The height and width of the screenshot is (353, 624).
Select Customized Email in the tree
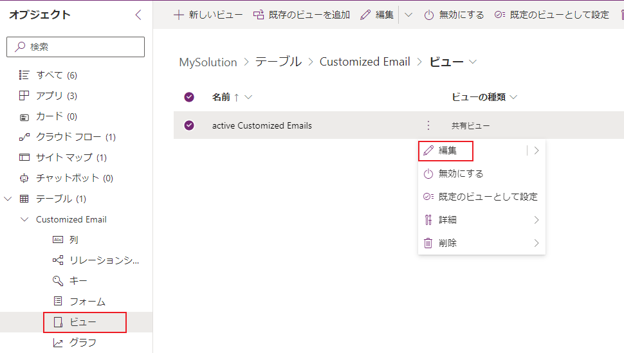click(x=71, y=219)
